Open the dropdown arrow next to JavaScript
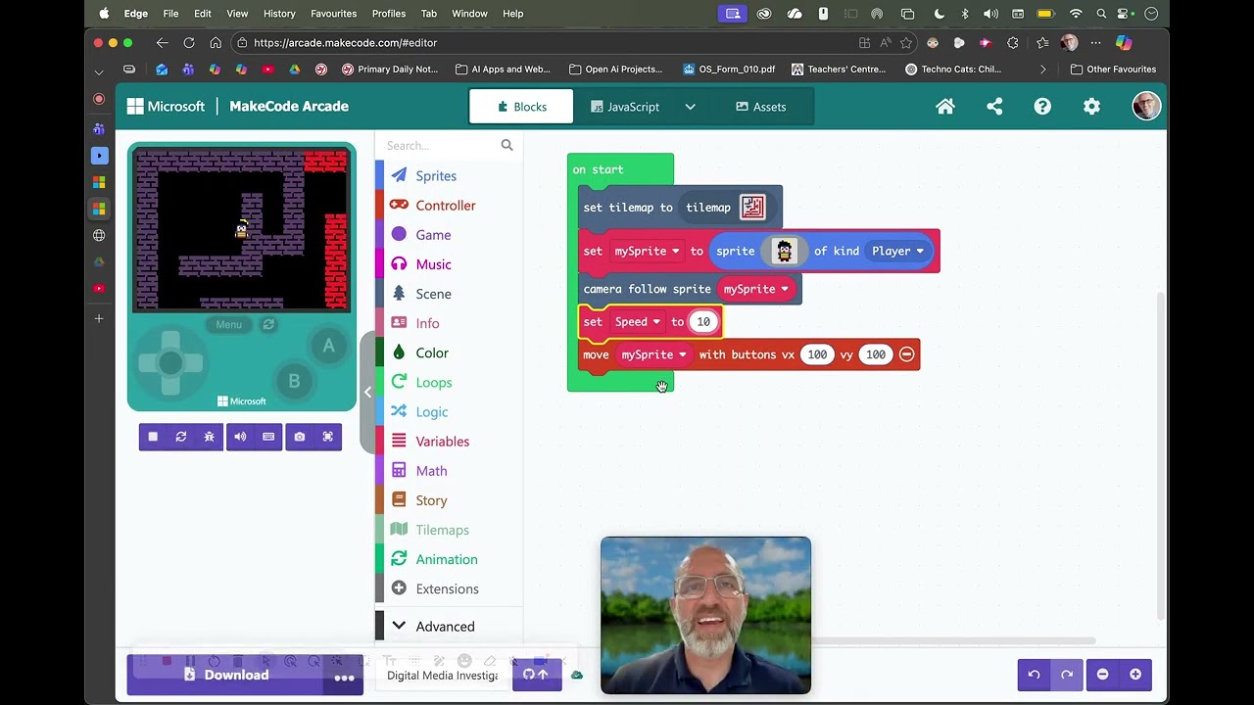1254x705 pixels. pos(690,107)
